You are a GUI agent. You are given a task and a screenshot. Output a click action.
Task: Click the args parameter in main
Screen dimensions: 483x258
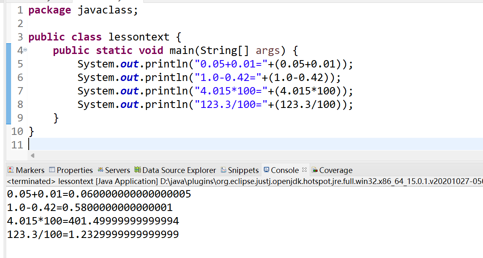(x=268, y=51)
